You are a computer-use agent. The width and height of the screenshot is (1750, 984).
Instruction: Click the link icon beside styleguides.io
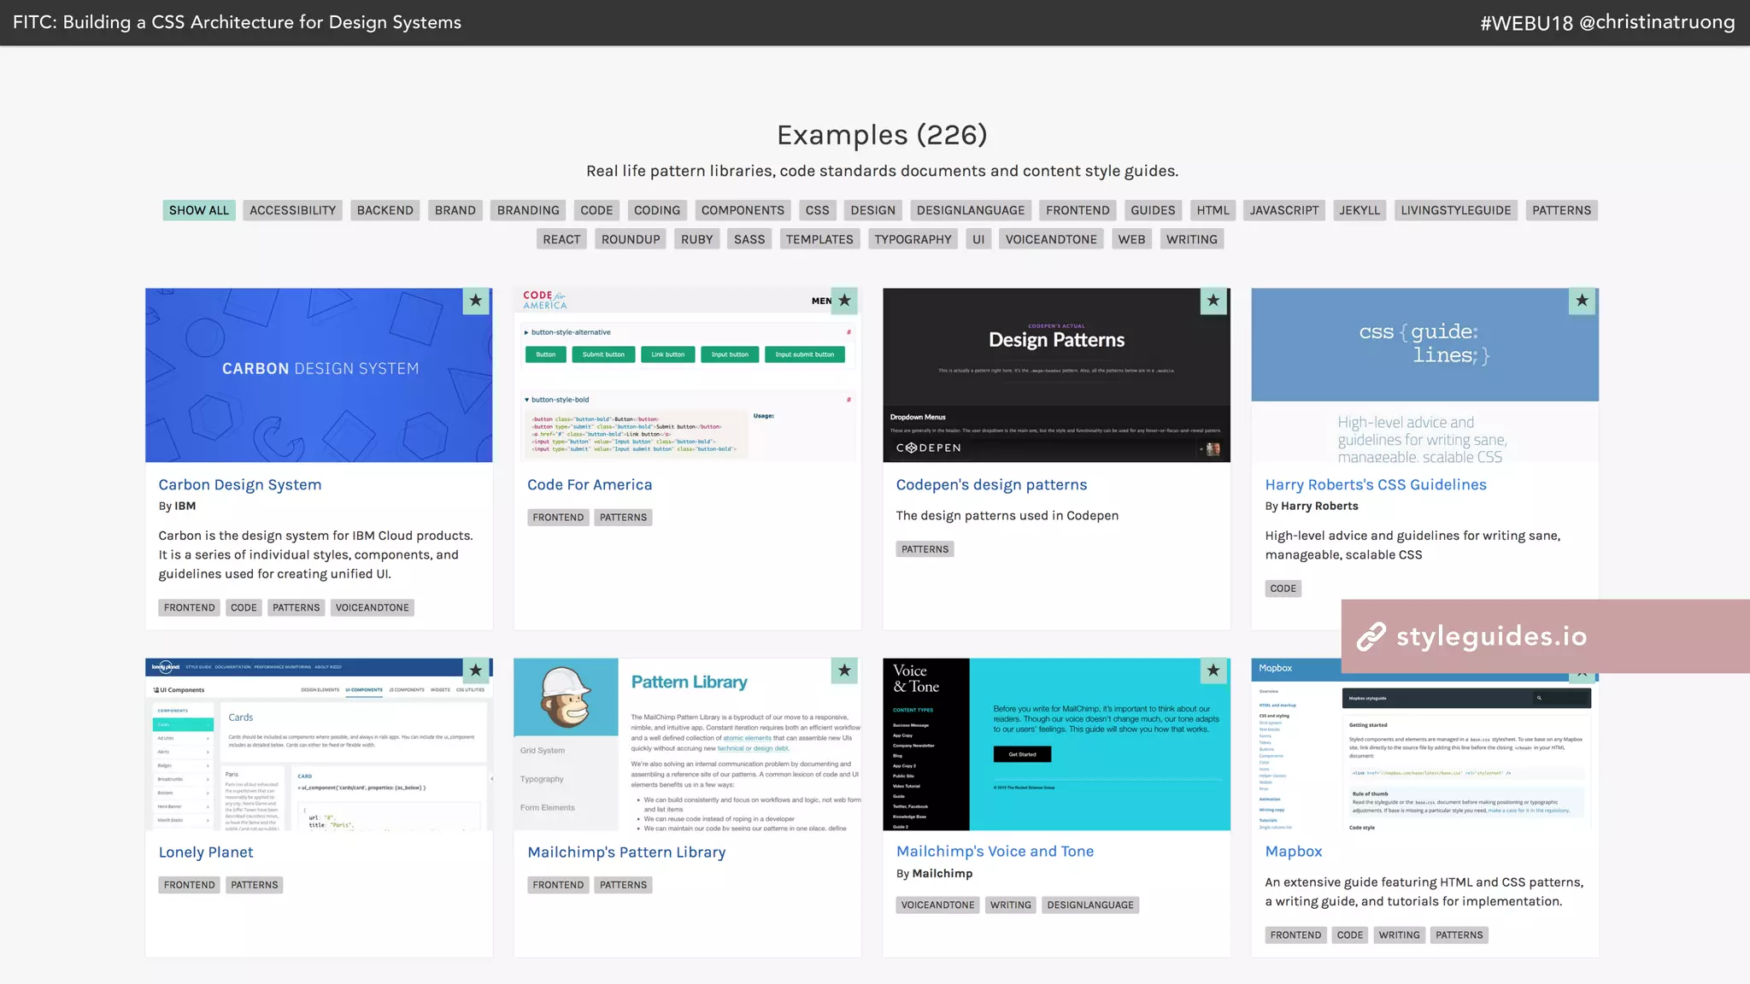point(1371,636)
